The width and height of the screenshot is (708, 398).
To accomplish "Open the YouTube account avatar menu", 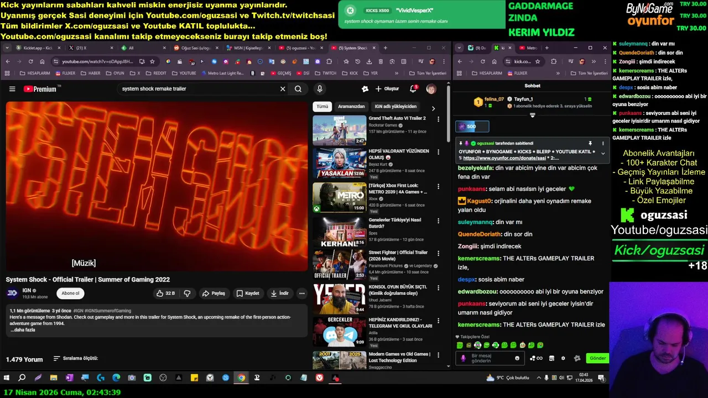I will (431, 89).
